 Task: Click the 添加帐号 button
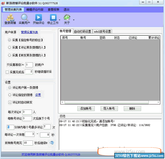[x=86, y=109]
